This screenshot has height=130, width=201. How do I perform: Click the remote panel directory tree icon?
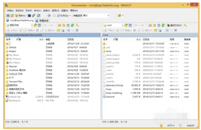pyautogui.click(x=185, y=25)
